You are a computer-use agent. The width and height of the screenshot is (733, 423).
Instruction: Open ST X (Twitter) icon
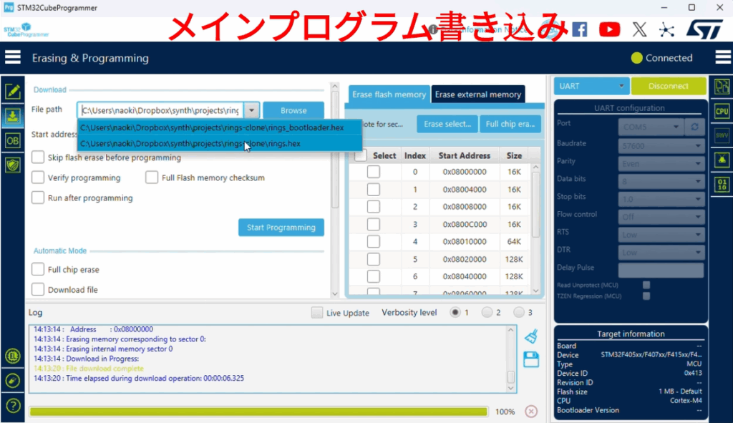click(x=639, y=29)
